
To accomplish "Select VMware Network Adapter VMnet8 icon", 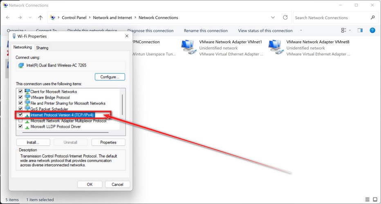I will coord(276,47).
